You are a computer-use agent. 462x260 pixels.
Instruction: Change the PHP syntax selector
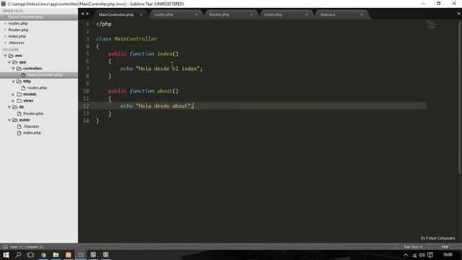pyautogui.click(x=445, y=247)
